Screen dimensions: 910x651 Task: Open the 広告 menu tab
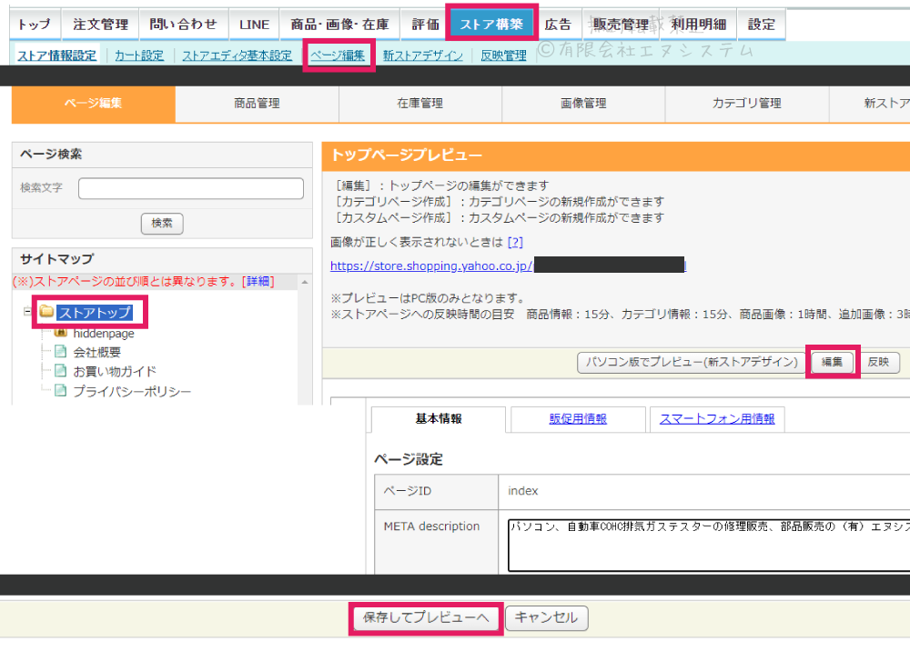coord(558,25)
